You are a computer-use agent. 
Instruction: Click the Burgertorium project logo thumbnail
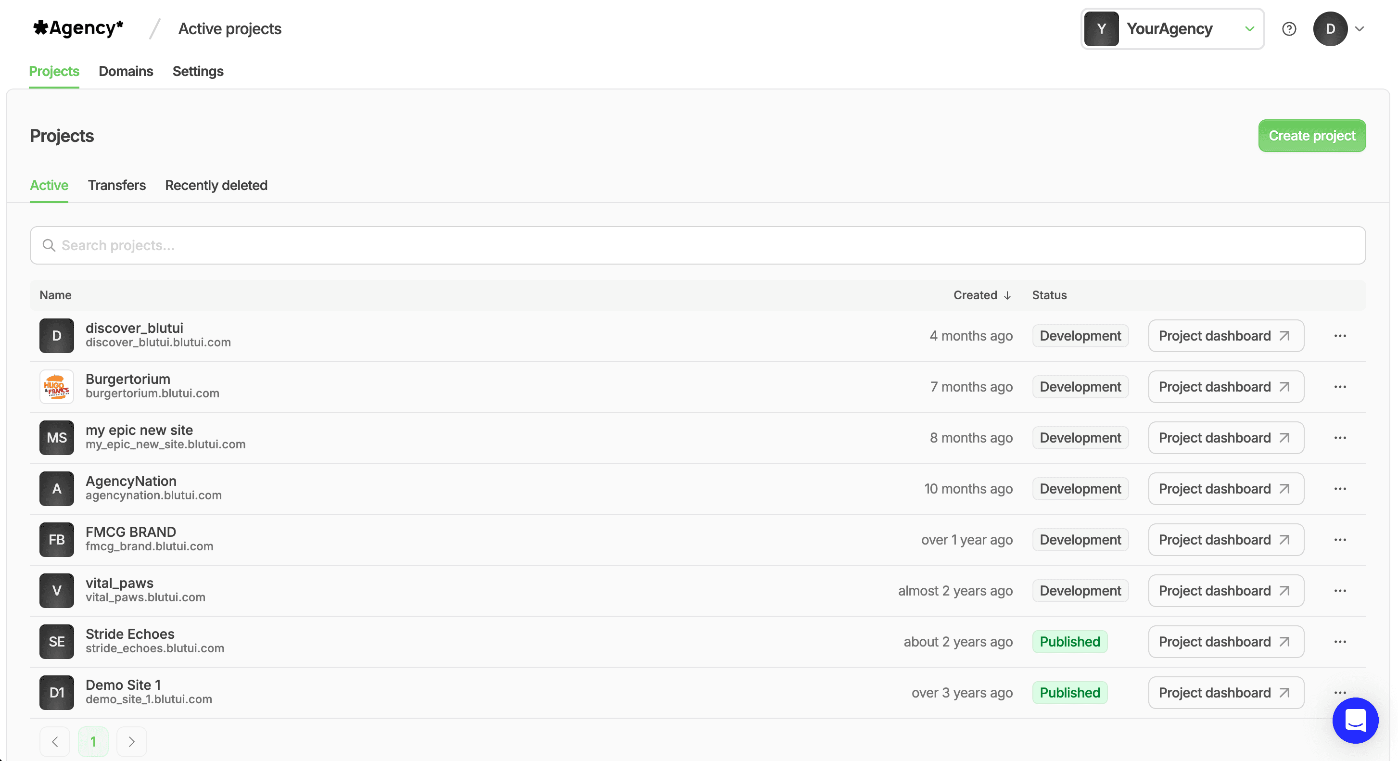56,386
